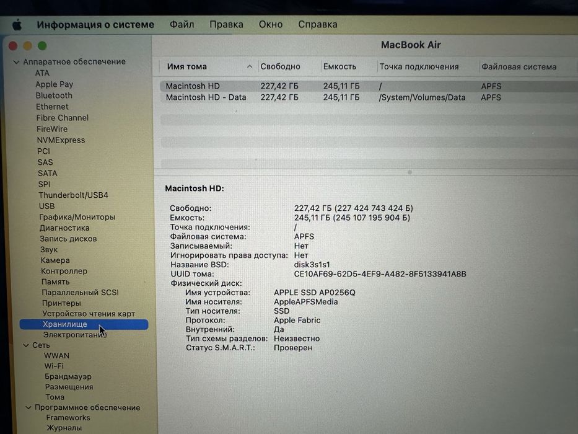Click the Файловая система column header
Viewport: 578px width, 434px height.
coord(519,67)
